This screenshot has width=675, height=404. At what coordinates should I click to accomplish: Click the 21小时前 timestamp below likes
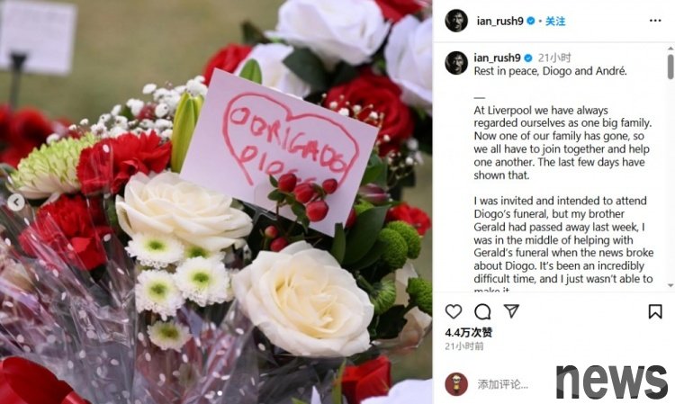pos(464,346)
